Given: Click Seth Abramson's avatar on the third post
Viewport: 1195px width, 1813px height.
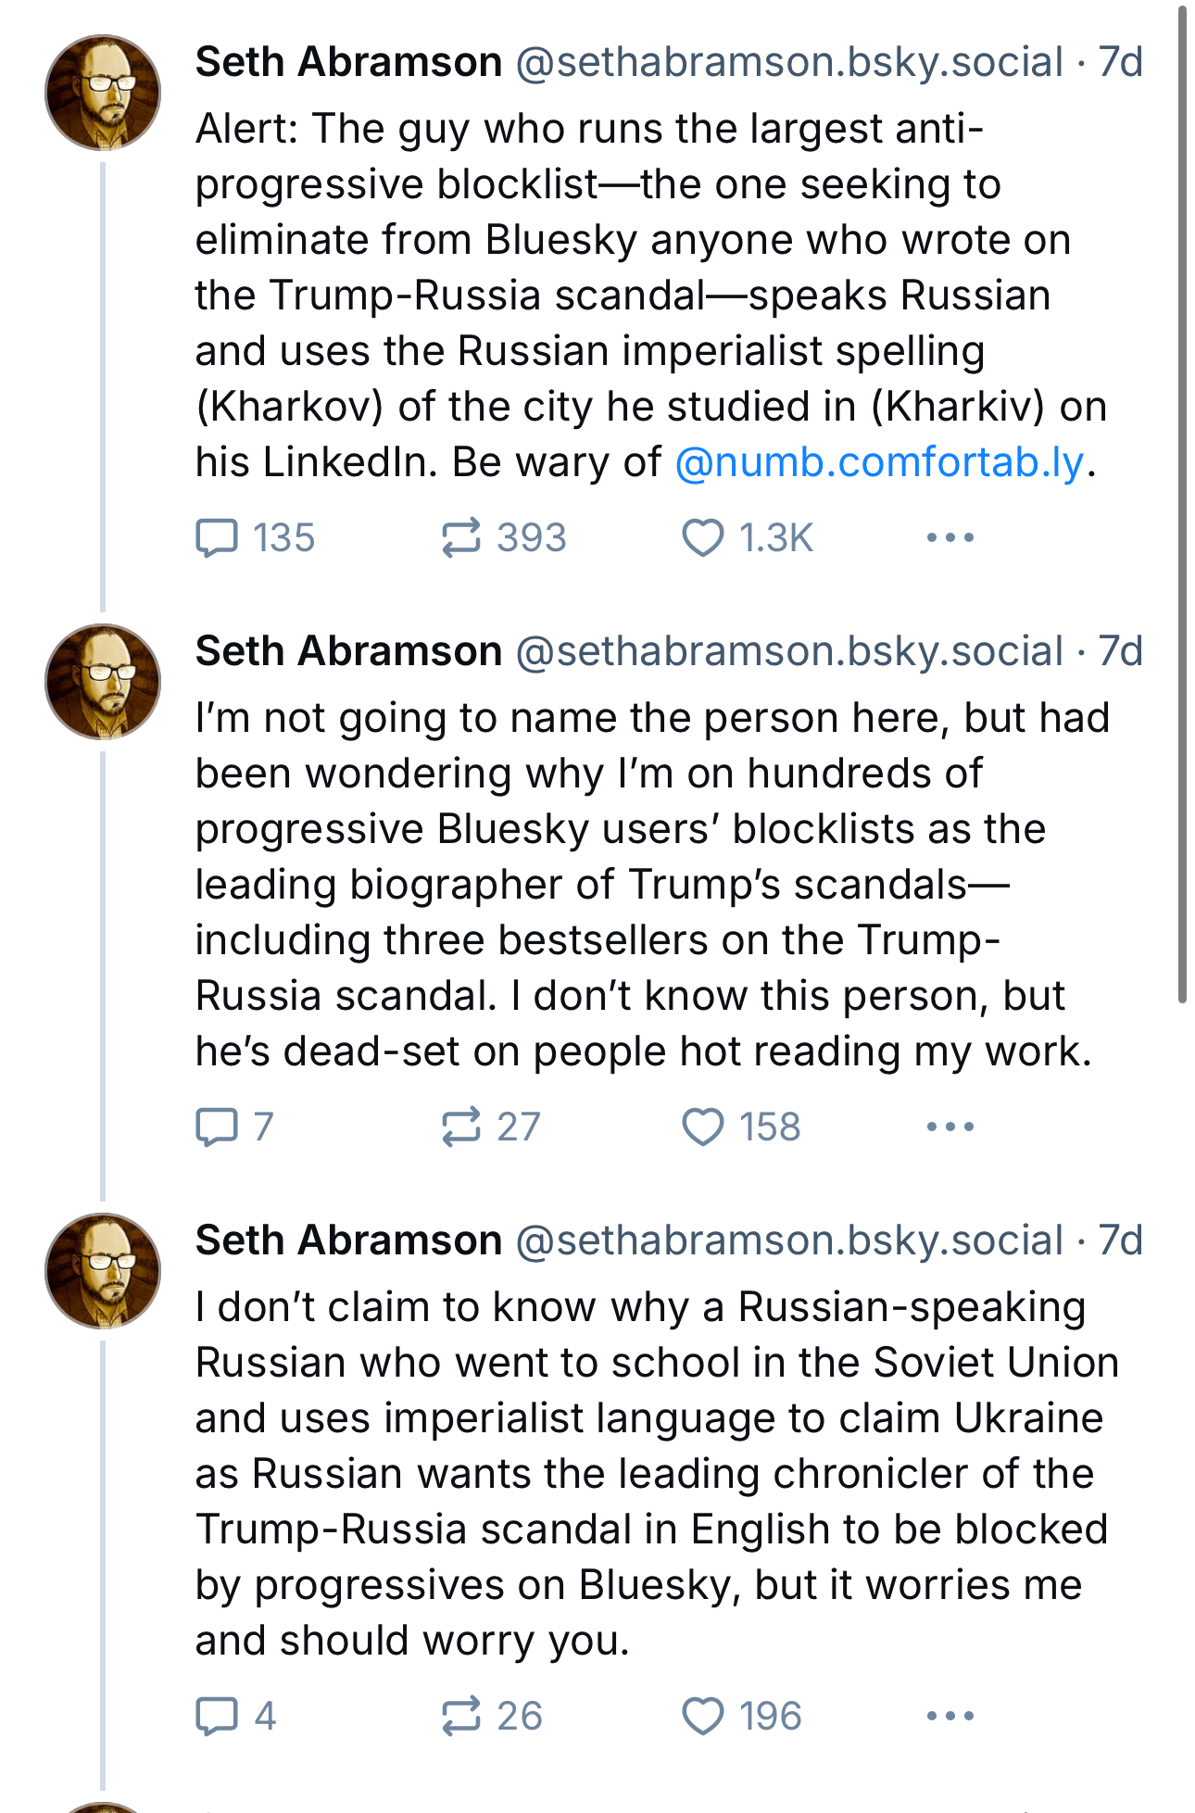Looking at the screenshot, I should pos(103,1271).
